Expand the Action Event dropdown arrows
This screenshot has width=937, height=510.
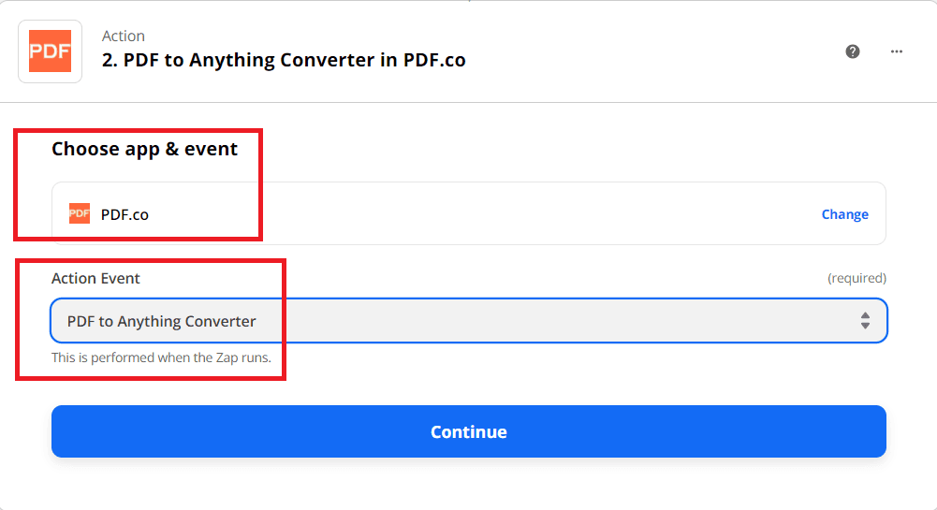click(x=865, y=321)
